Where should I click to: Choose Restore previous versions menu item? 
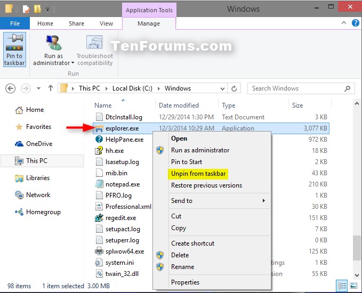[206, 185]
